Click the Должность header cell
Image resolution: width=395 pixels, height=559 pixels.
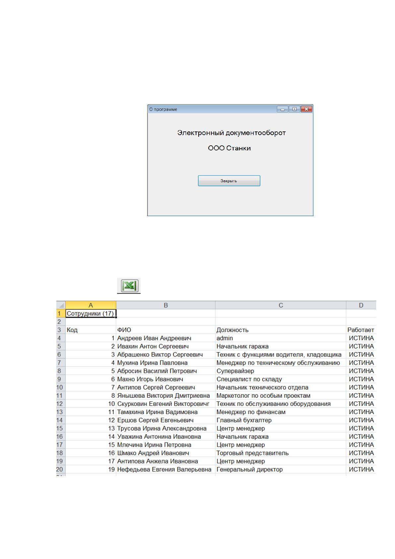click(281, 330)
